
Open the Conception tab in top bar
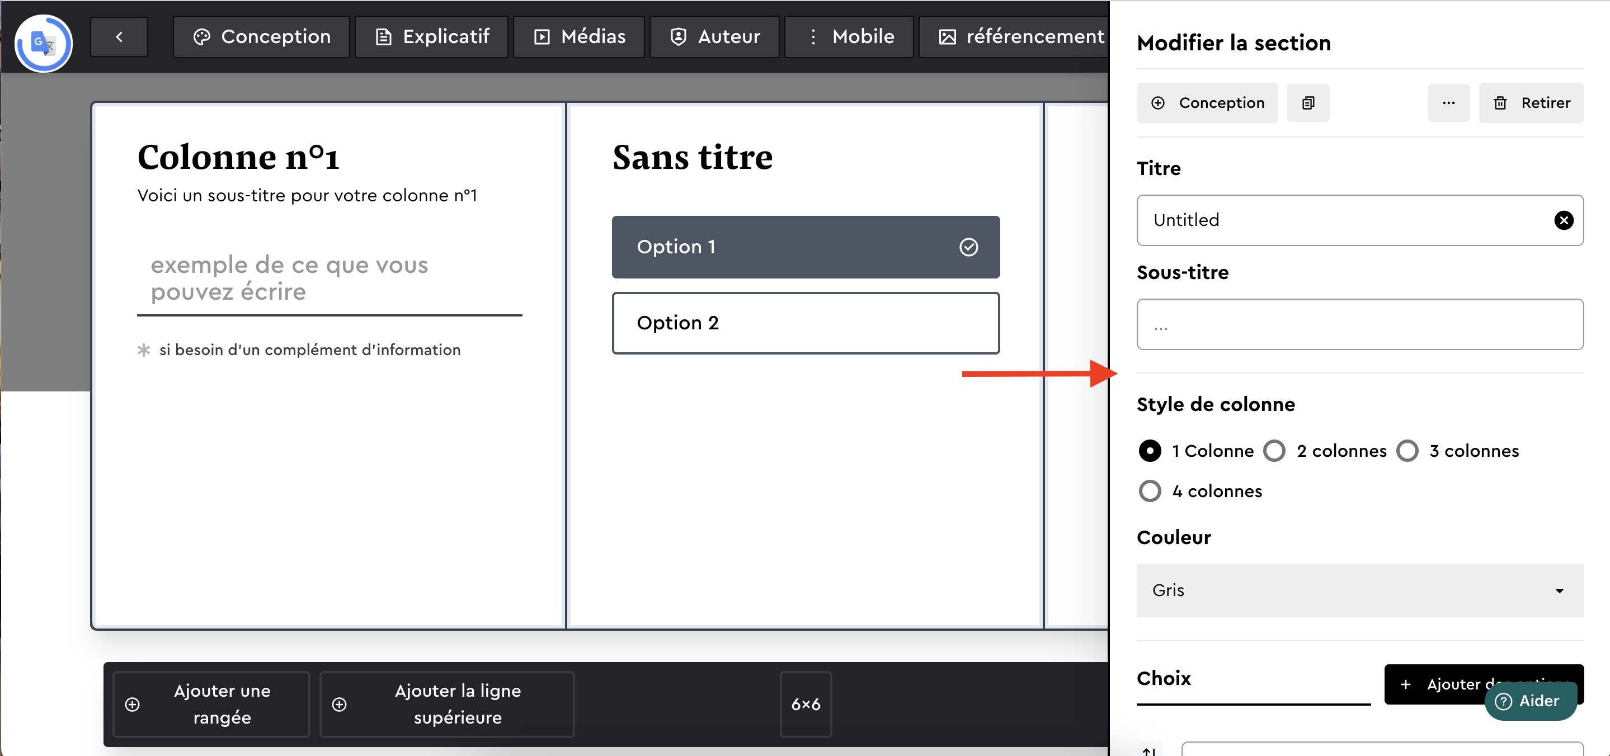point(261,37)
